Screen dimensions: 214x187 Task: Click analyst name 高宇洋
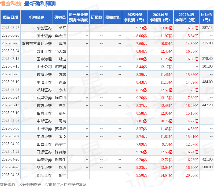coord(60,144)
